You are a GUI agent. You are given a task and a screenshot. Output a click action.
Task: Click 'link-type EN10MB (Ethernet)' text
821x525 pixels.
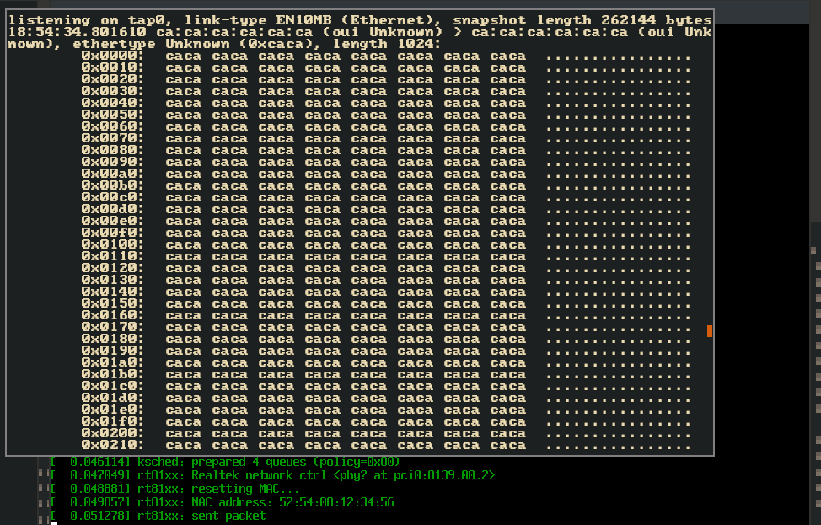tap(312, 20)
